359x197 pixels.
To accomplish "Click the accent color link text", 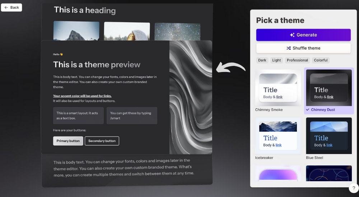I will coord(82,96).
